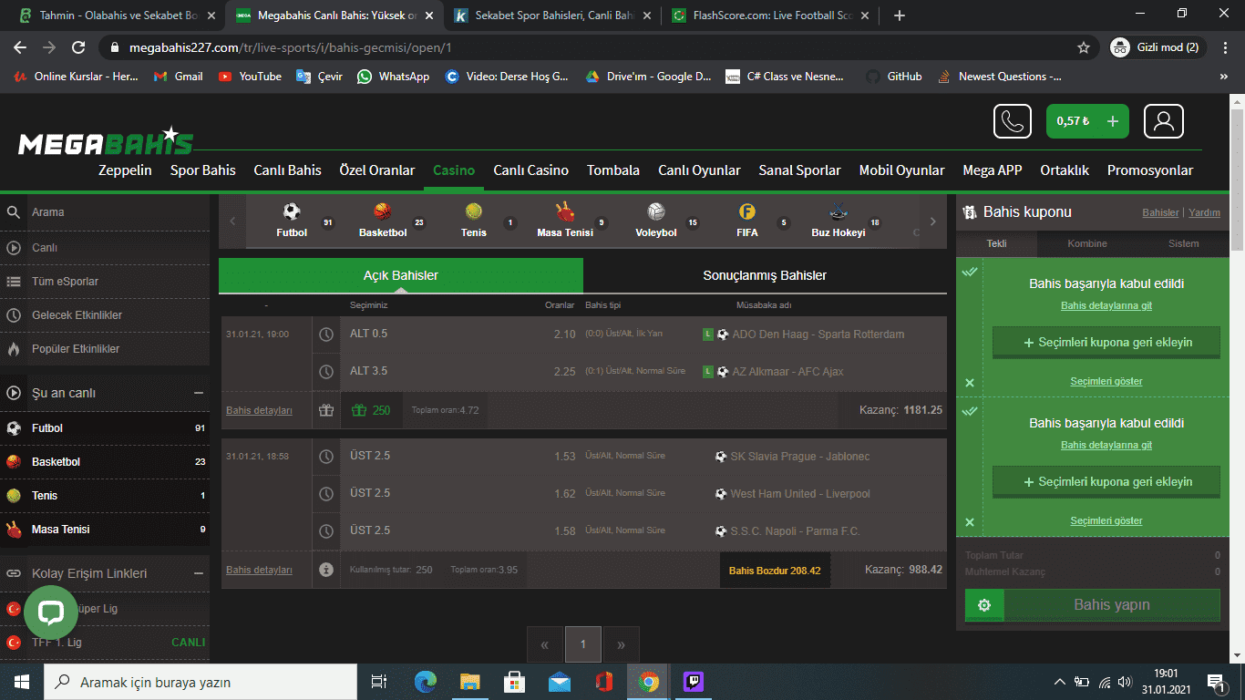Dismiss the second bet confirmation with X
This screenshot has height=700, width=1245.
pyautogui.click(x=970, y=522)
